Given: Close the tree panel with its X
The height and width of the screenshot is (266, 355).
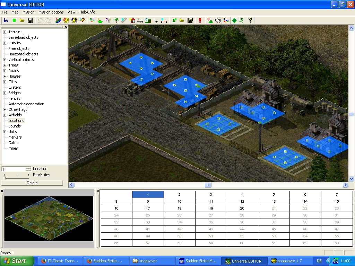Looking at the screenshot, I should point(66,27).
